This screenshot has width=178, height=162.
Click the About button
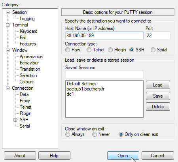coord(20,156)
